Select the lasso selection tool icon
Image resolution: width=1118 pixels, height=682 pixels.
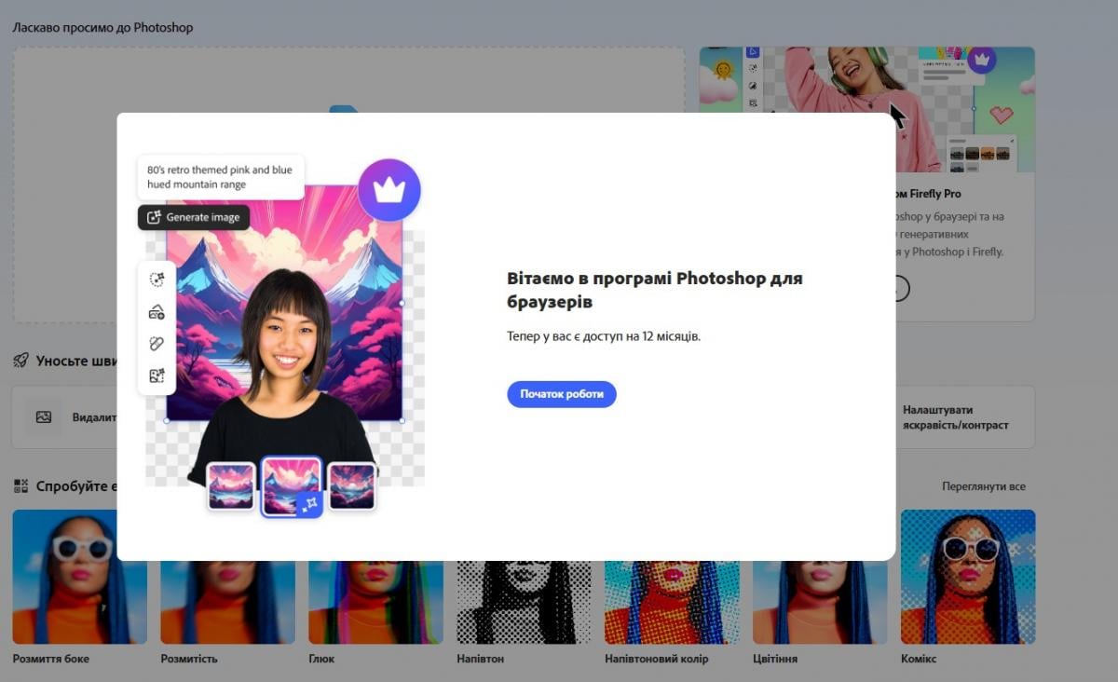(157, 279)
